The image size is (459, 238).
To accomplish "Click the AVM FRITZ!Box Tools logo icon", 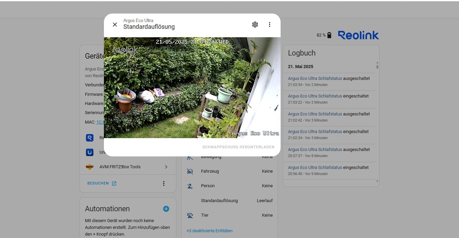I will coord(90,167).
